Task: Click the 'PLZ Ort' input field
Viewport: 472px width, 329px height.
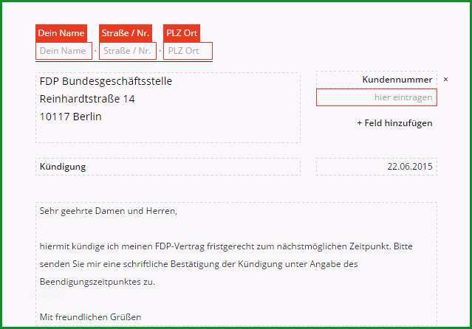Action: [x=188, y=51]
